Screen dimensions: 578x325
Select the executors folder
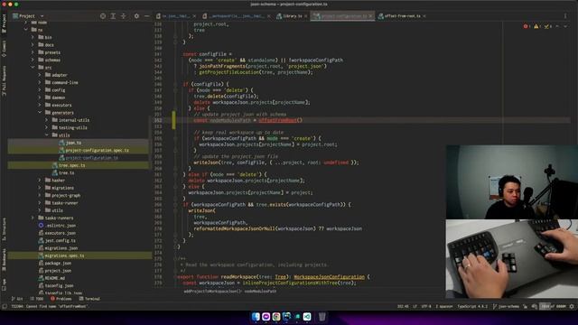pyautogui.click(x=61, y=105)
